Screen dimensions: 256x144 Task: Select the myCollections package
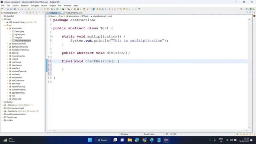pyautogui.click(x=18, y=80)
